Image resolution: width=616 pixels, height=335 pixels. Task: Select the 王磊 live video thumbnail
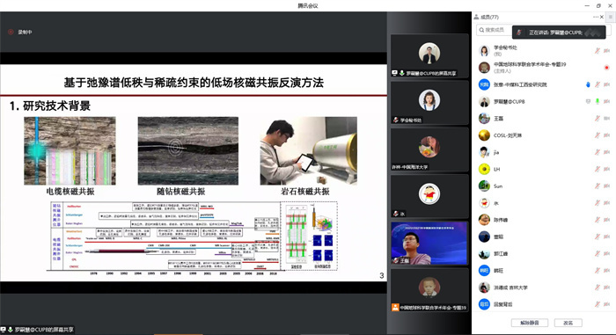pyautogui.click(x=429, y=243)
